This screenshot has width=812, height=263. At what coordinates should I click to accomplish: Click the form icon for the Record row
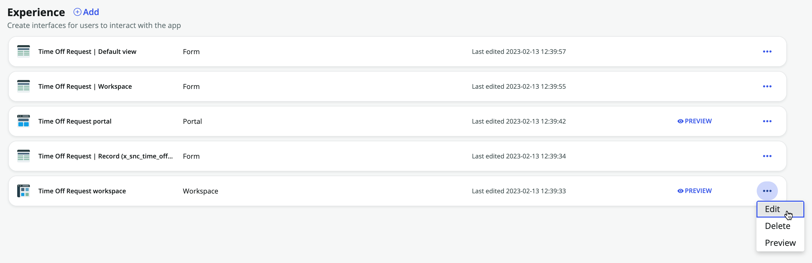tap(23, 156)
